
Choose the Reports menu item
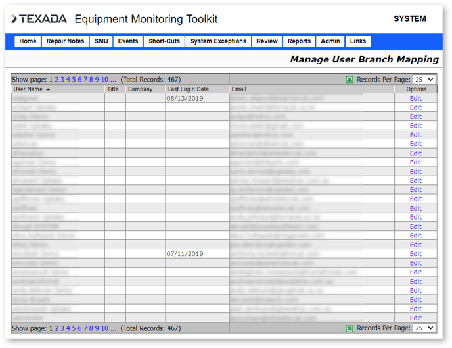point(299,41)
